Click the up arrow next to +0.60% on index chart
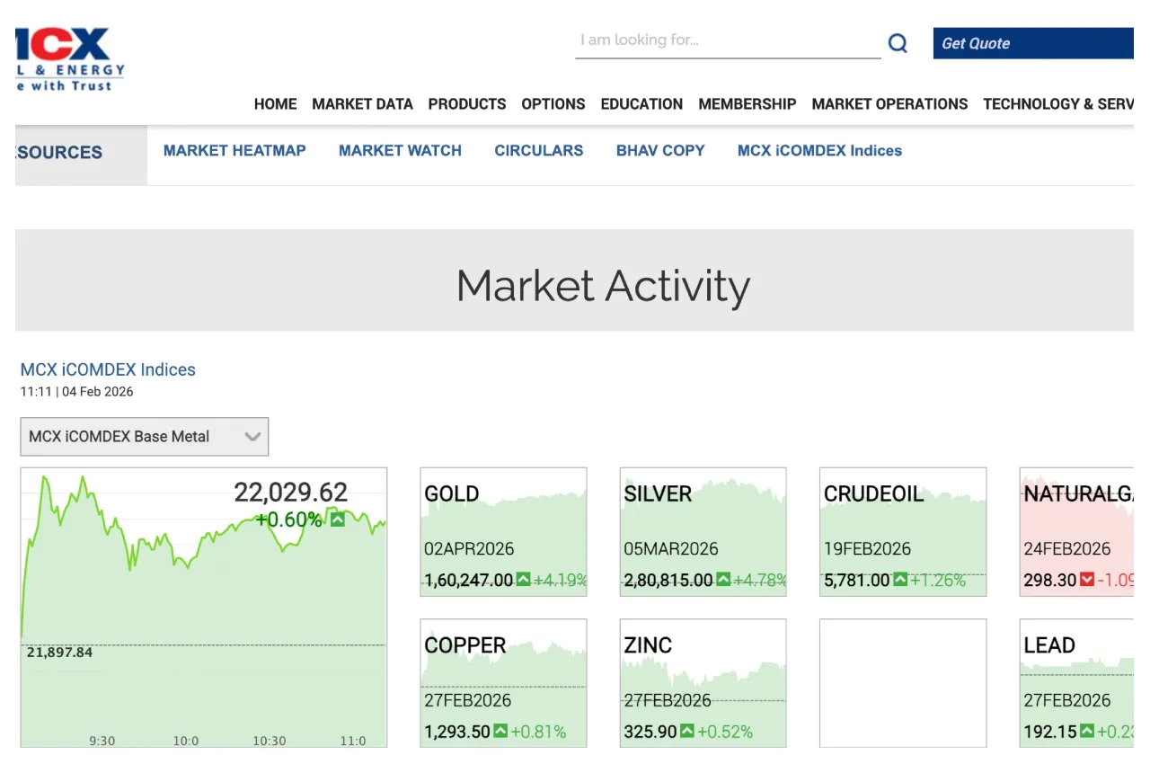Viewport: 1150px width, 764px height. point(337,520)
